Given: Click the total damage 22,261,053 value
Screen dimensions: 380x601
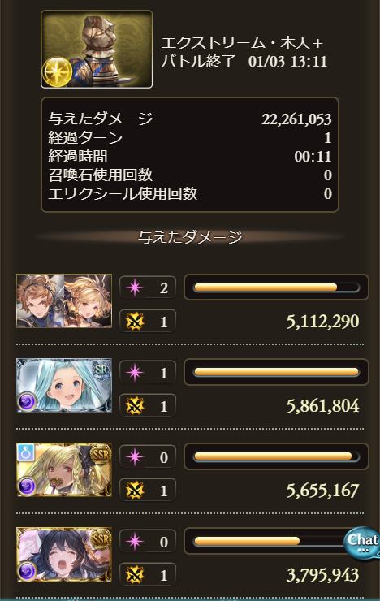Looking at the screenshot, I should (296, 119).
